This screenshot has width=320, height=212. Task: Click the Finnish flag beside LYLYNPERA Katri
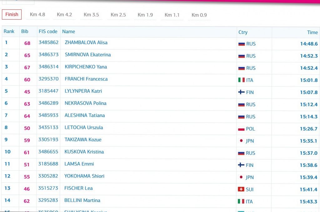pos(241,92)
